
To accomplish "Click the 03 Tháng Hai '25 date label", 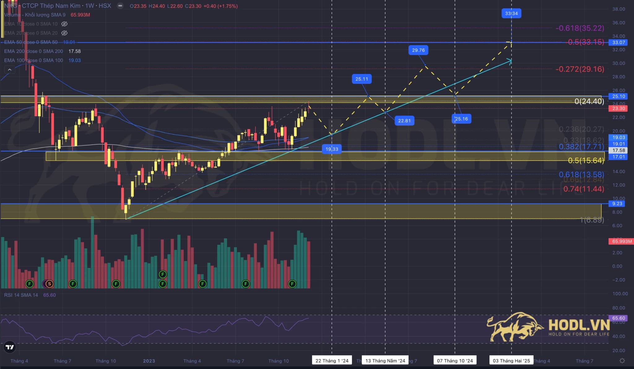I will [x=511, y=361].
